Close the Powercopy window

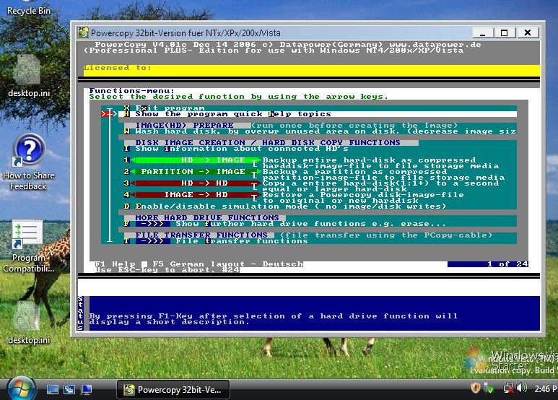(528, 32)
